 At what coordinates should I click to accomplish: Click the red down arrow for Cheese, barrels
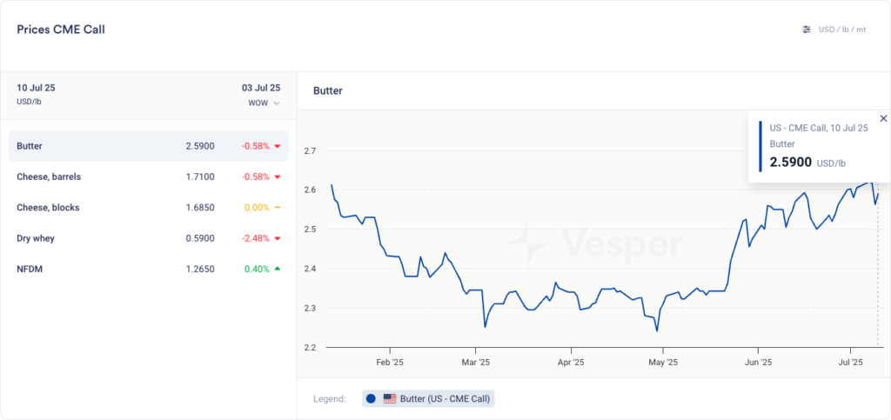coord(278,177)
